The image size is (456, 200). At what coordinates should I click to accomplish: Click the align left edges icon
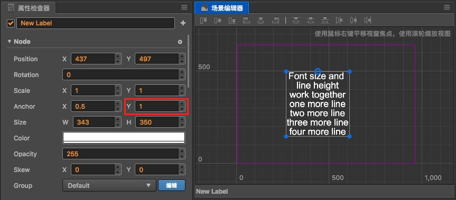click(246, 20)
